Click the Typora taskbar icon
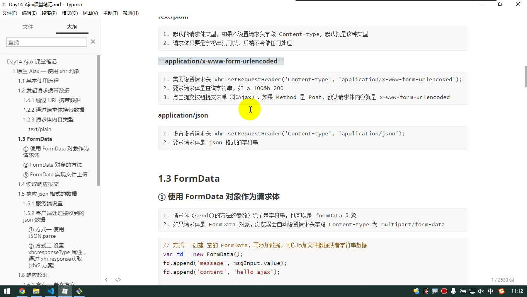 65,291
